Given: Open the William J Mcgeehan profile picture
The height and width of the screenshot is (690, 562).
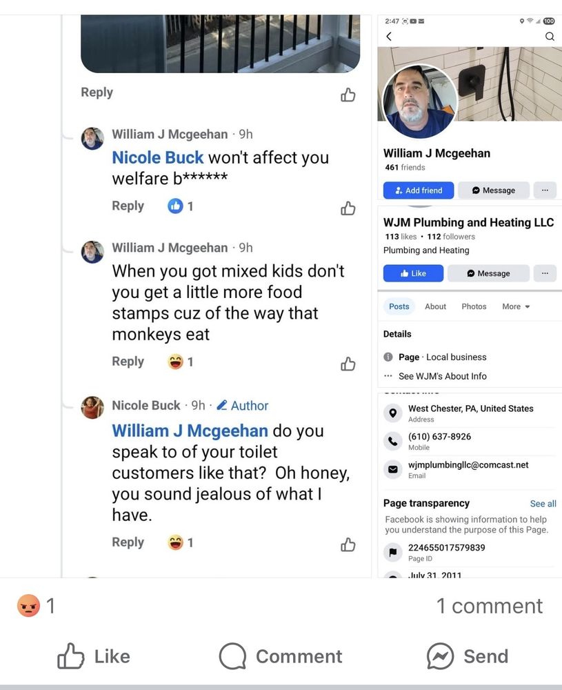Looking at the screenshot, I should (419, 101).
